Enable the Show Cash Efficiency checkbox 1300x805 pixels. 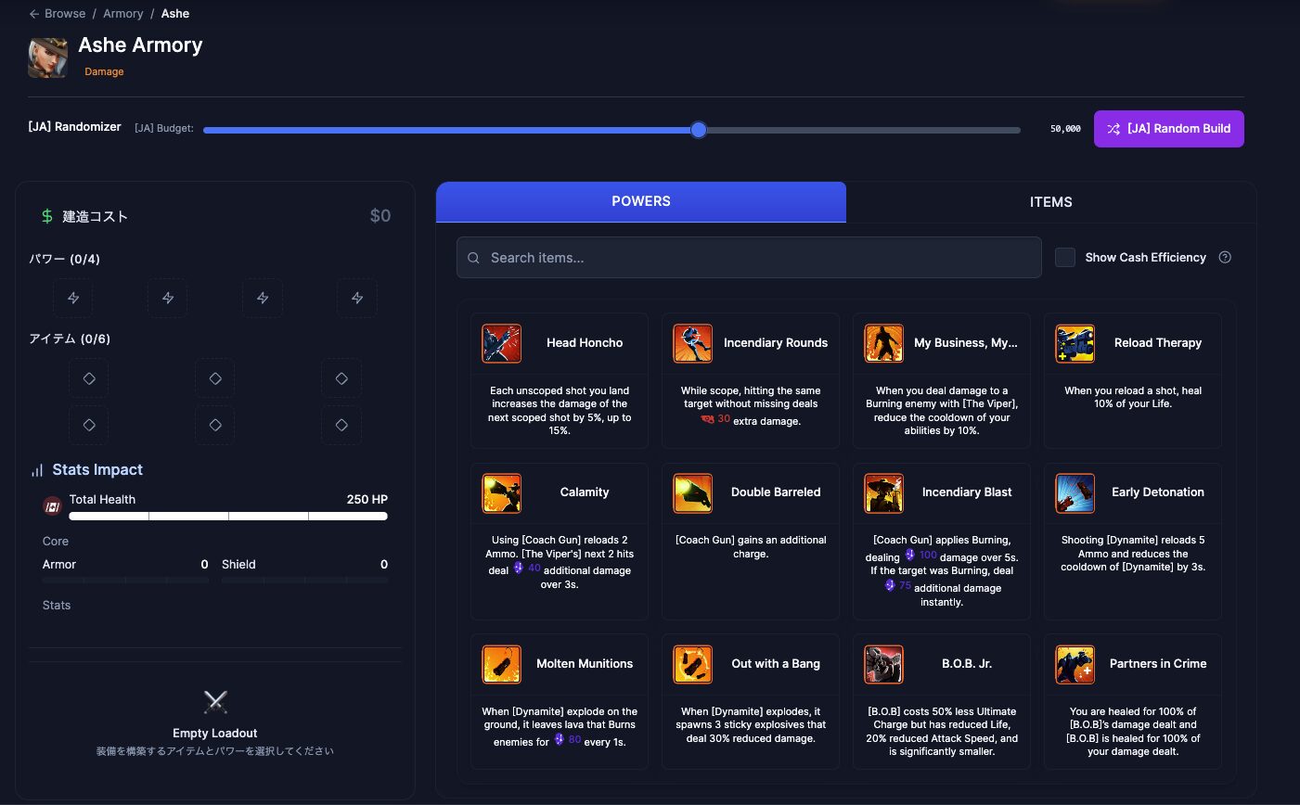[x=1065, y=258]
